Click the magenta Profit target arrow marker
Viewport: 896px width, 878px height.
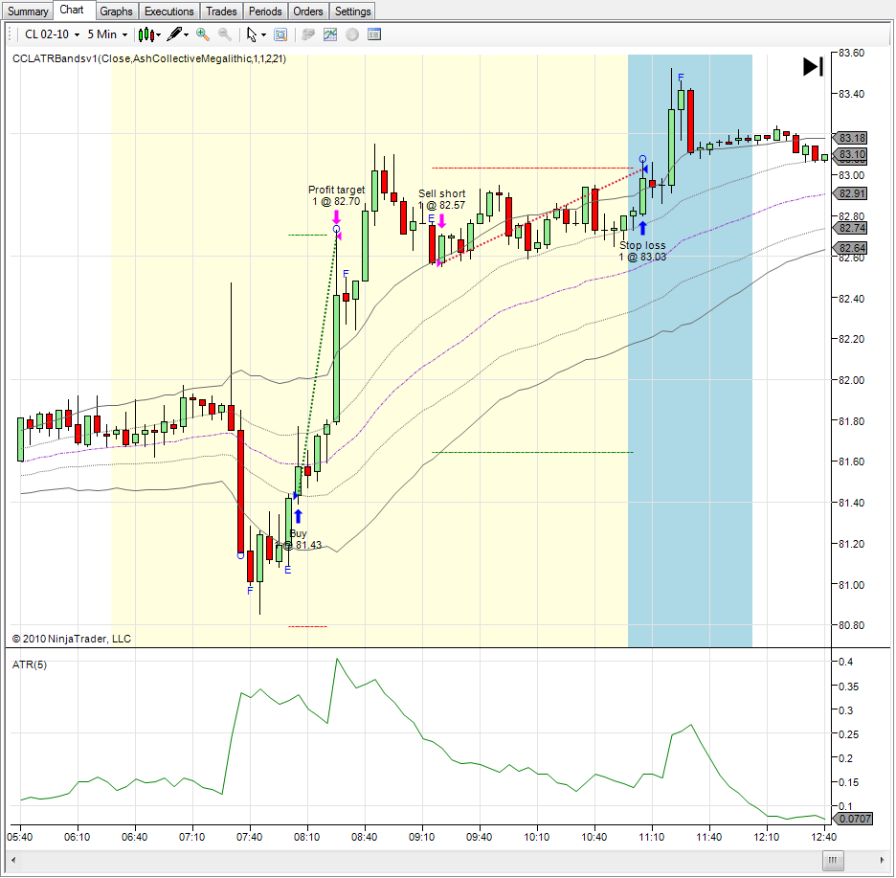[x=337, y=217]
